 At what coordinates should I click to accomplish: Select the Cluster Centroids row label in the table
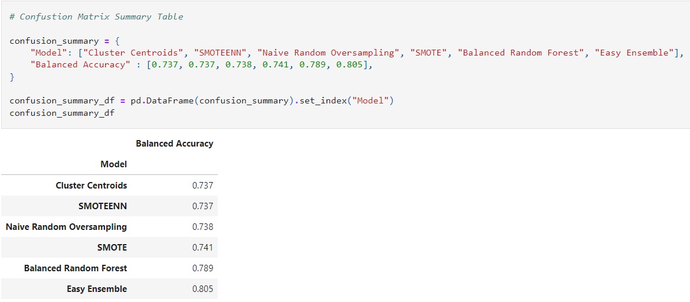coord(91,186)
